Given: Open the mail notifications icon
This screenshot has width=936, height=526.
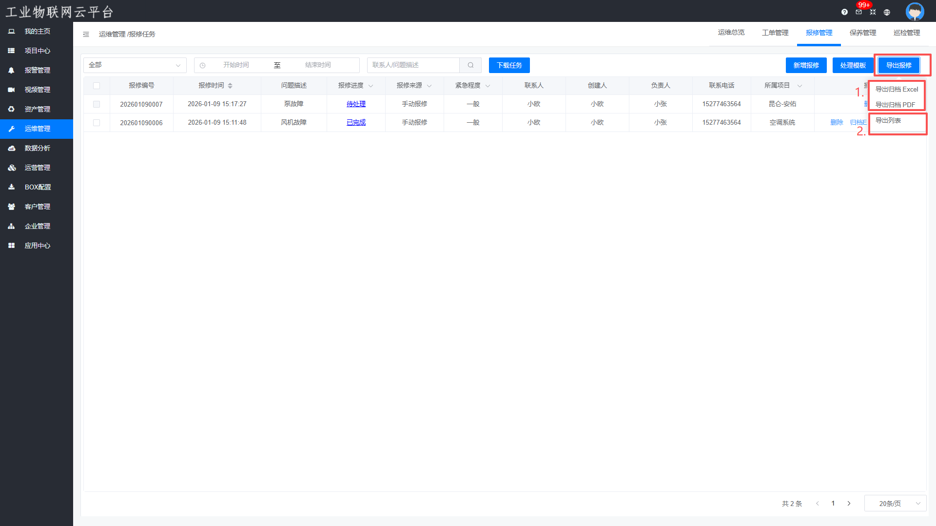Looking at the screenshot, I should 858,12.
